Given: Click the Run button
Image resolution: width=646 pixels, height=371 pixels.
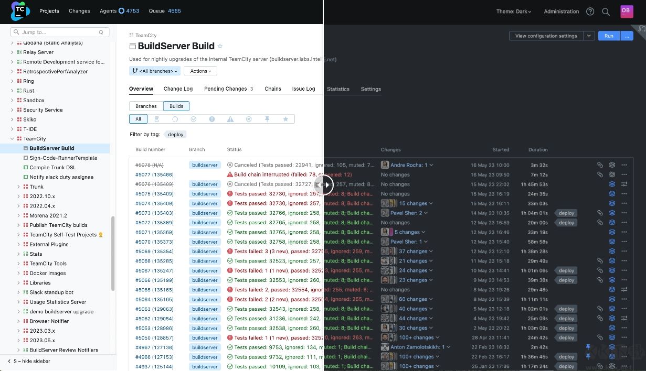Looking at the screenshot, I should coord(609,36).
